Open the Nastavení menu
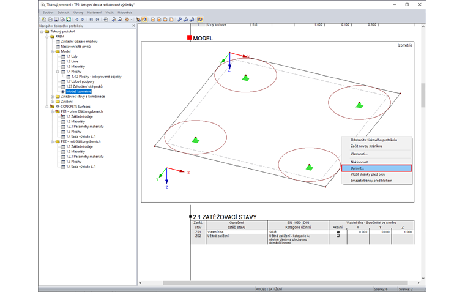This screenshot has height=292, width=465. pyautogui.click(x=94, y=12)
